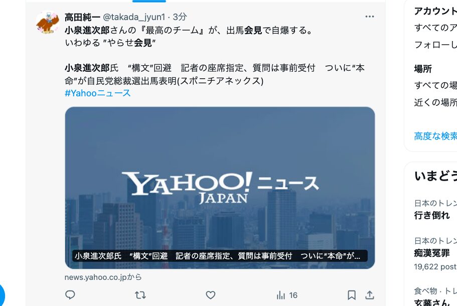Select the 痴漢冤罪 trending topic

point(432,253)
